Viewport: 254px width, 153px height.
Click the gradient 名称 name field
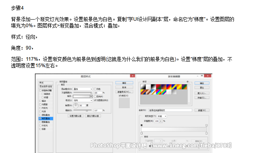(170, 110)
